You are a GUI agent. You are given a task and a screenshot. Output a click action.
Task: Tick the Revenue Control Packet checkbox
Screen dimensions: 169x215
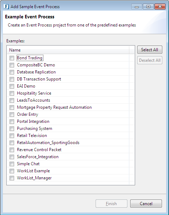12,150
